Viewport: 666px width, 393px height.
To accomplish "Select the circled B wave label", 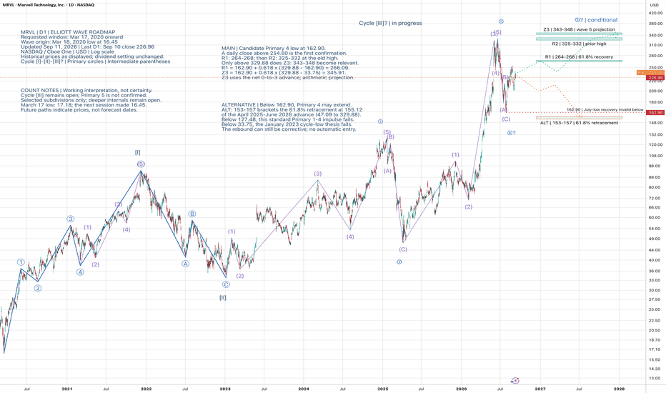I will pyautogui.click(x=192, y=214).
